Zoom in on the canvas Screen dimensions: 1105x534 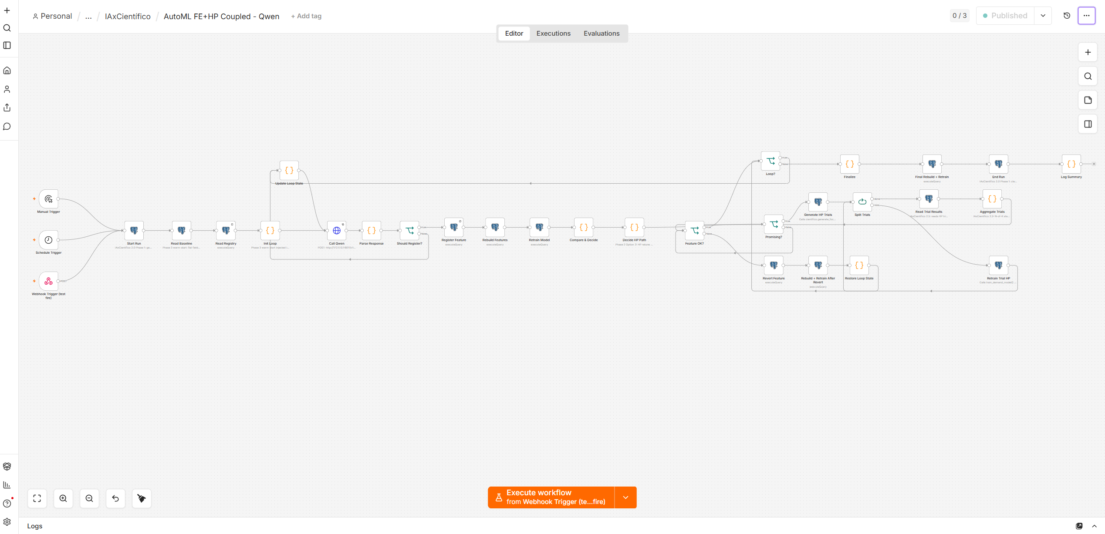point(63,498)
